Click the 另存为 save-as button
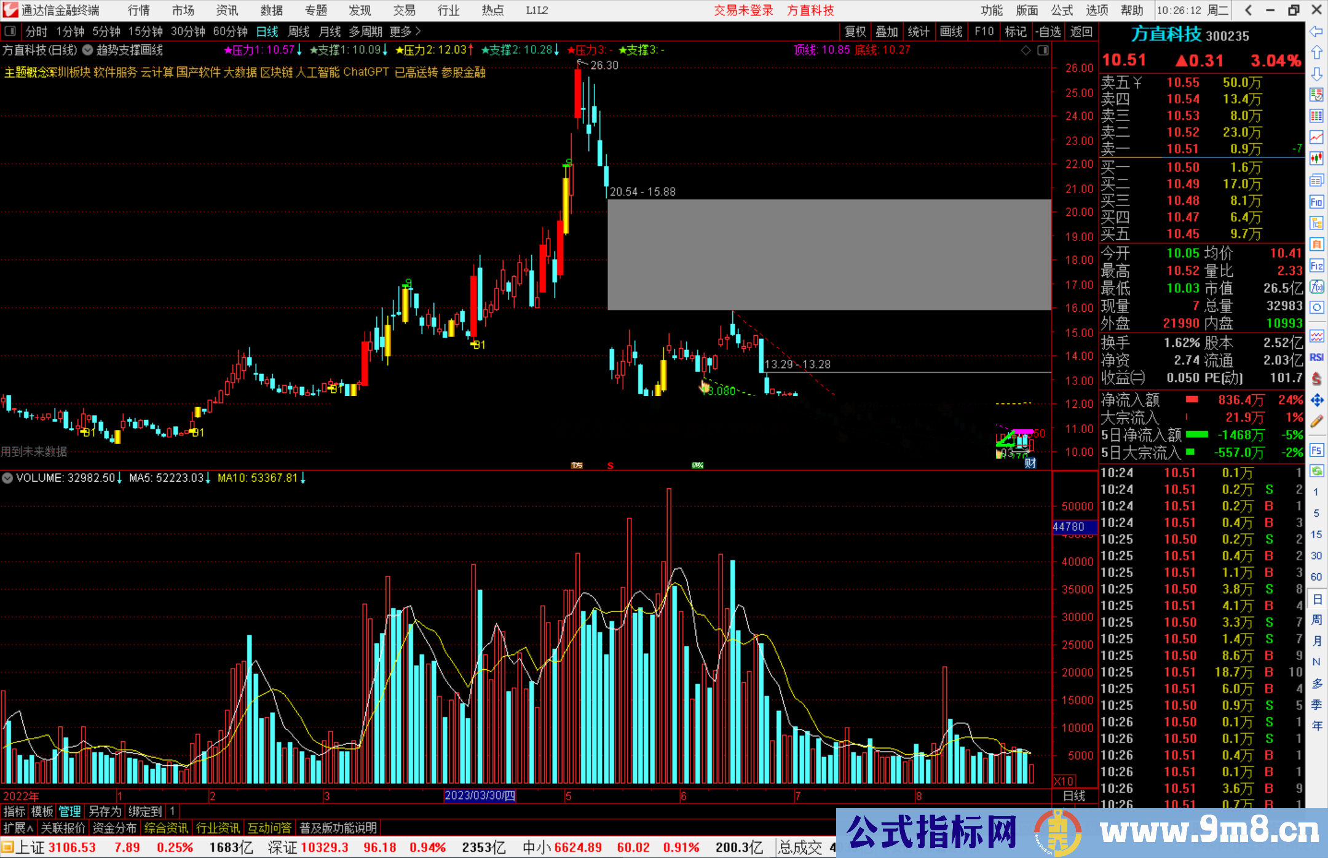 click(105, 811)
